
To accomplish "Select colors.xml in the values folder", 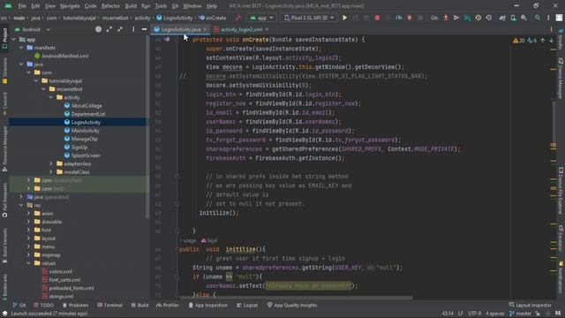I will (61, 271).
